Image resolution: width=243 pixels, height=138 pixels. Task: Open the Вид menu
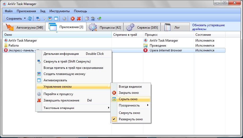tap(43, 11)
